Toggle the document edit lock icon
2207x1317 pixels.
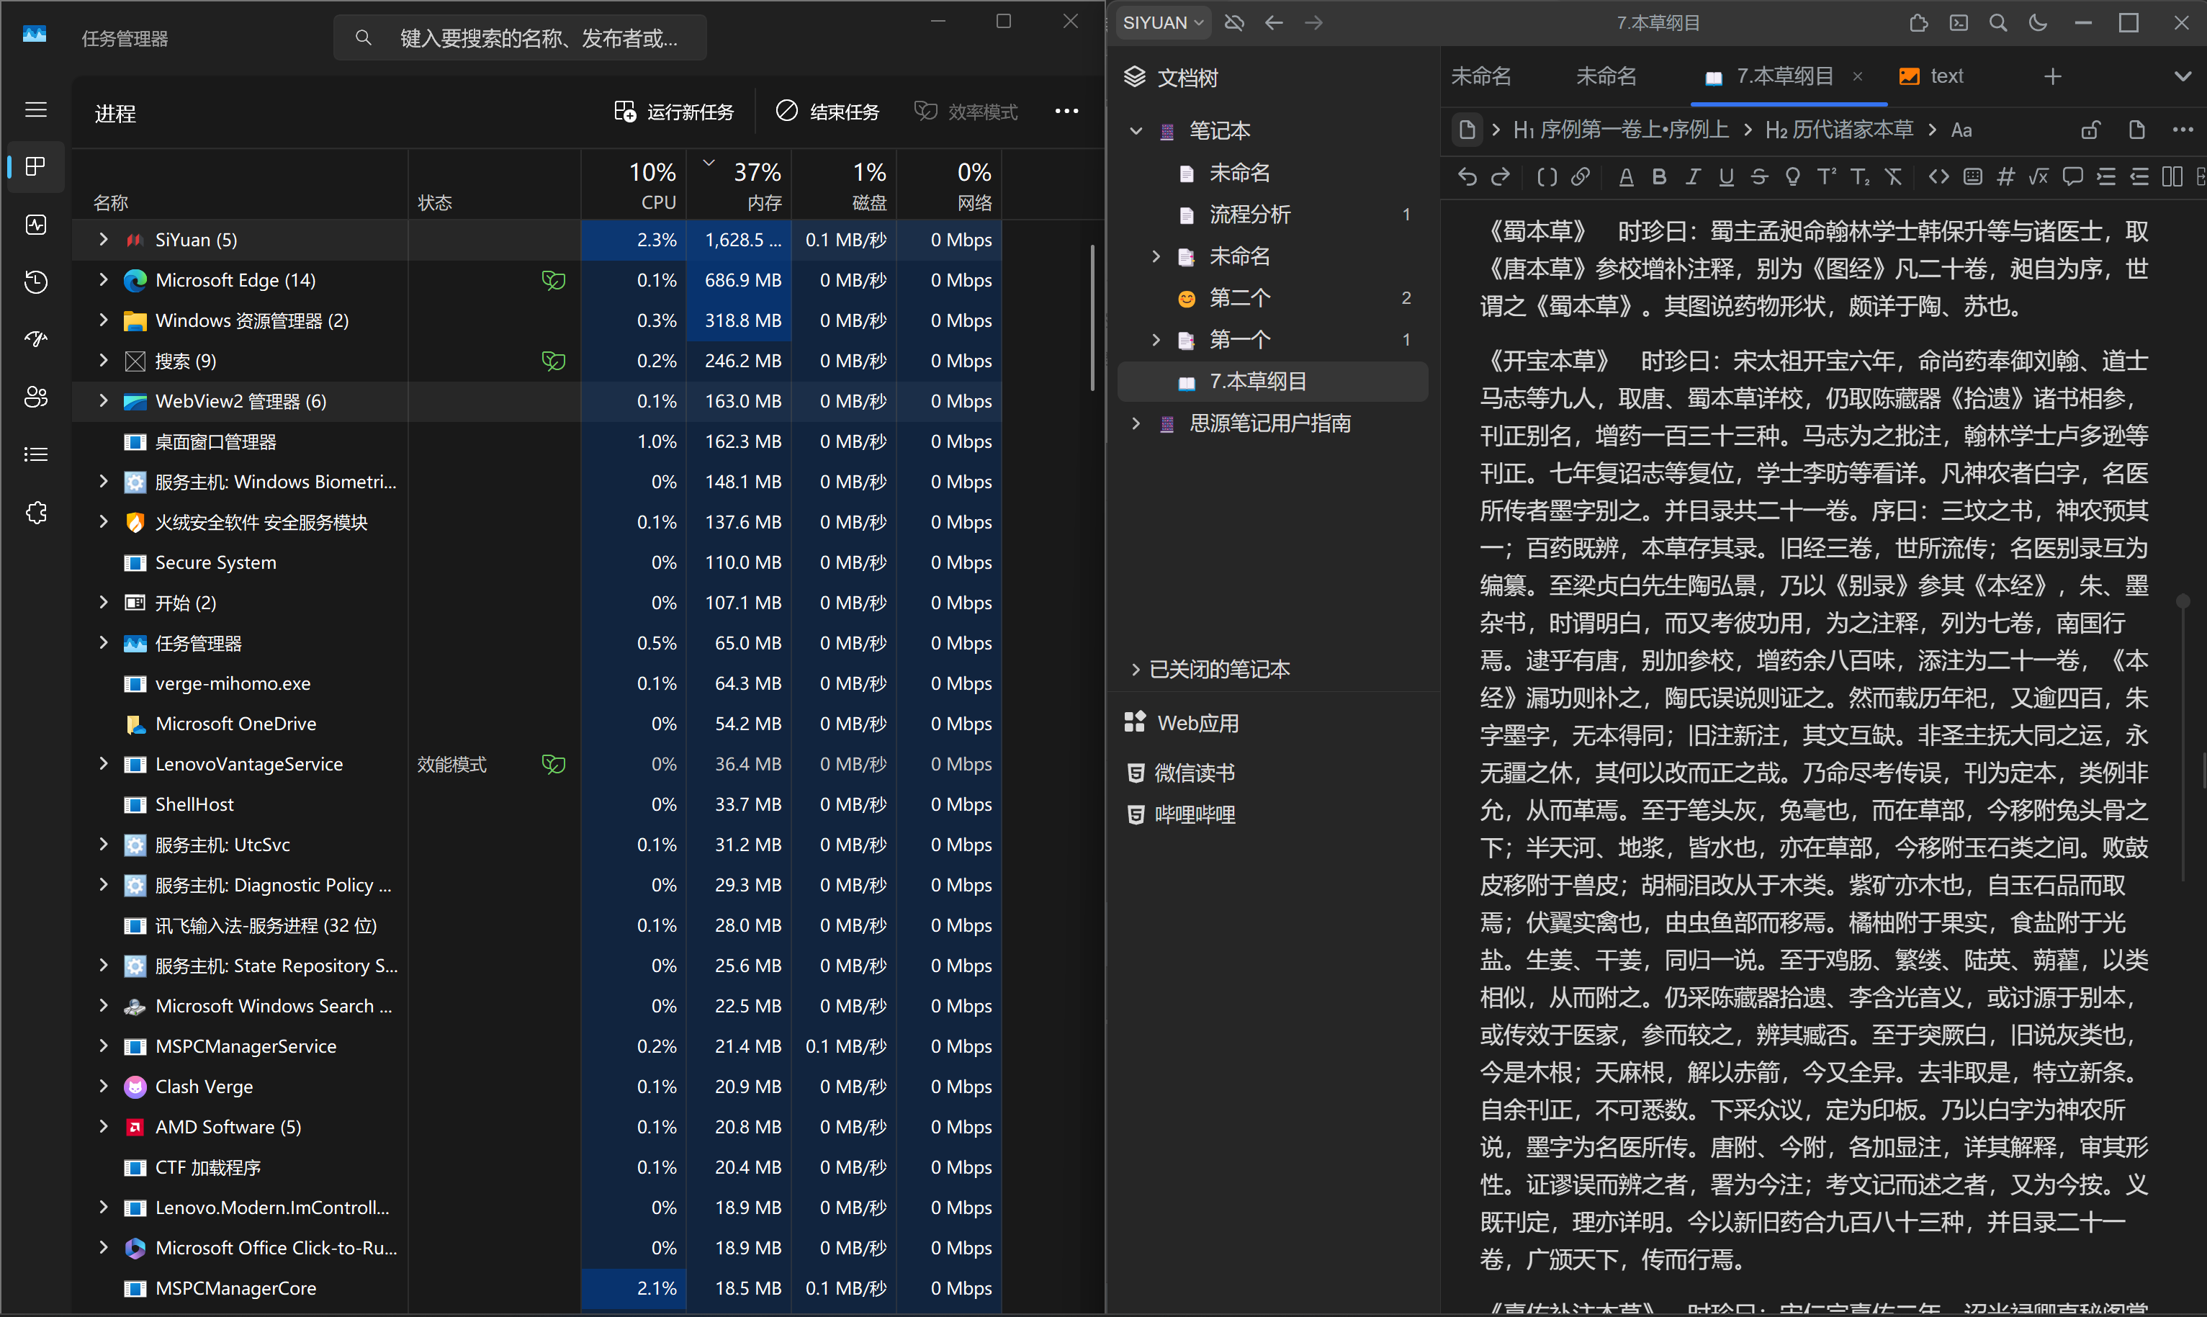pyautogui.click(x=2090, y=130)
